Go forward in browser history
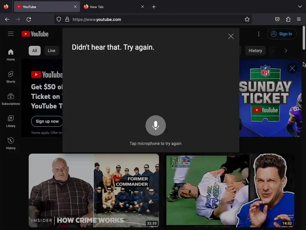 [x=18, y=19]
